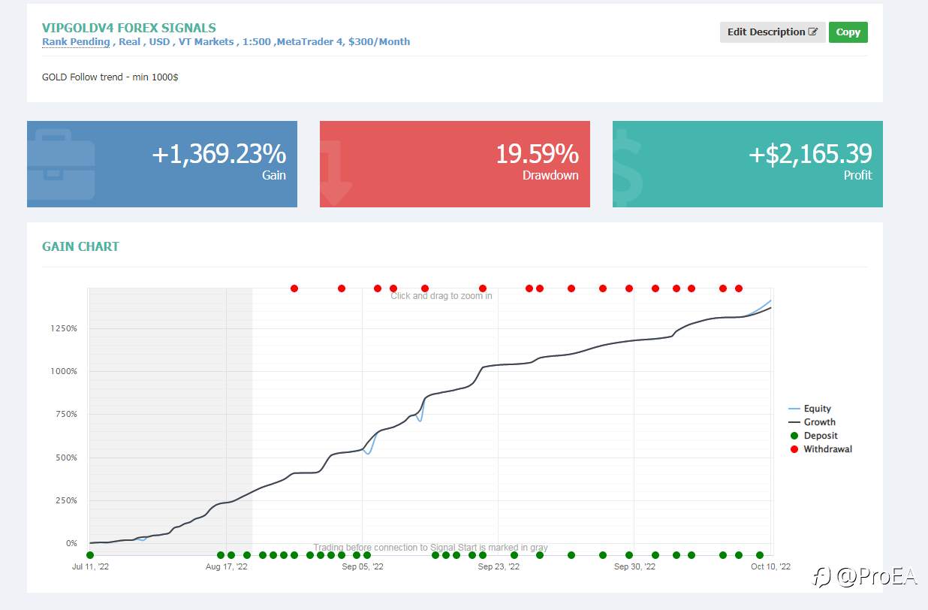The width and height of the screenshot is (928, 610).
Task: Click the VIPGOLDV4 FOREX SIGNALS title
Action: (129, 28)
